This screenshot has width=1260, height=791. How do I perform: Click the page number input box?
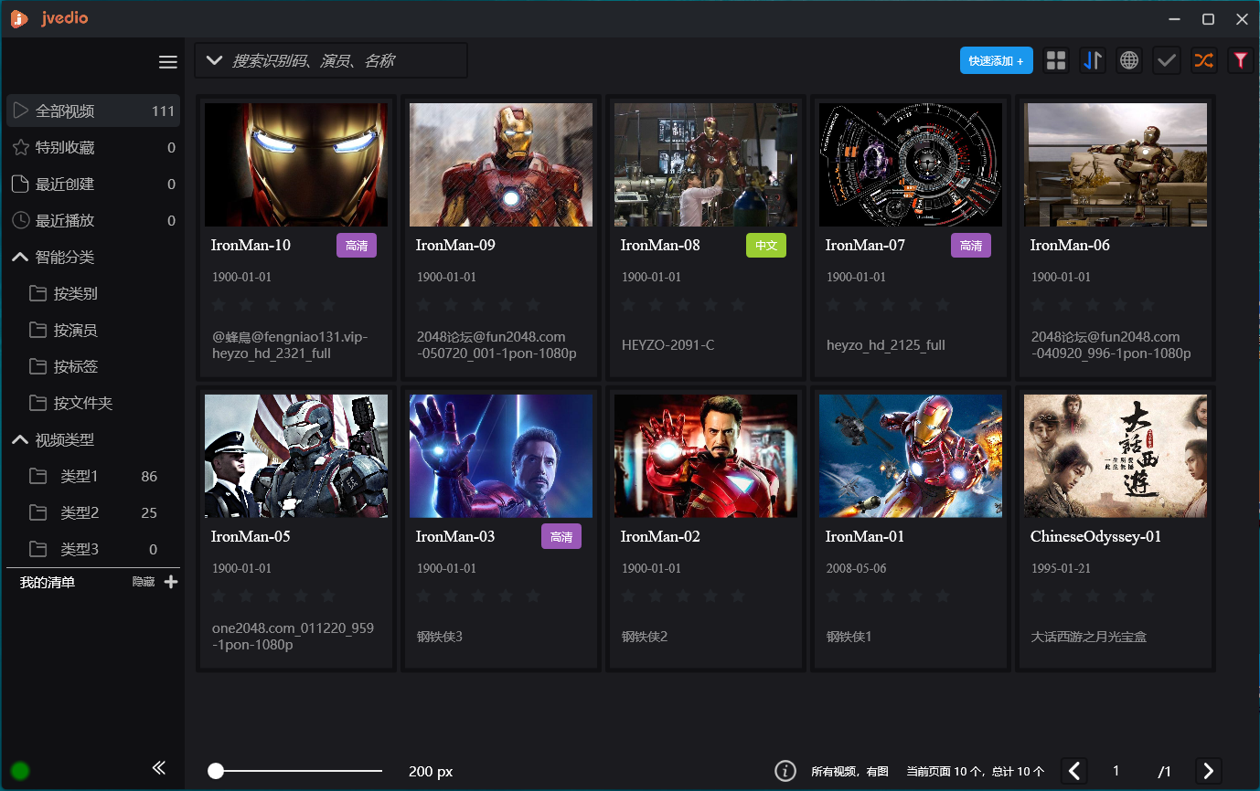point(1116,771)
